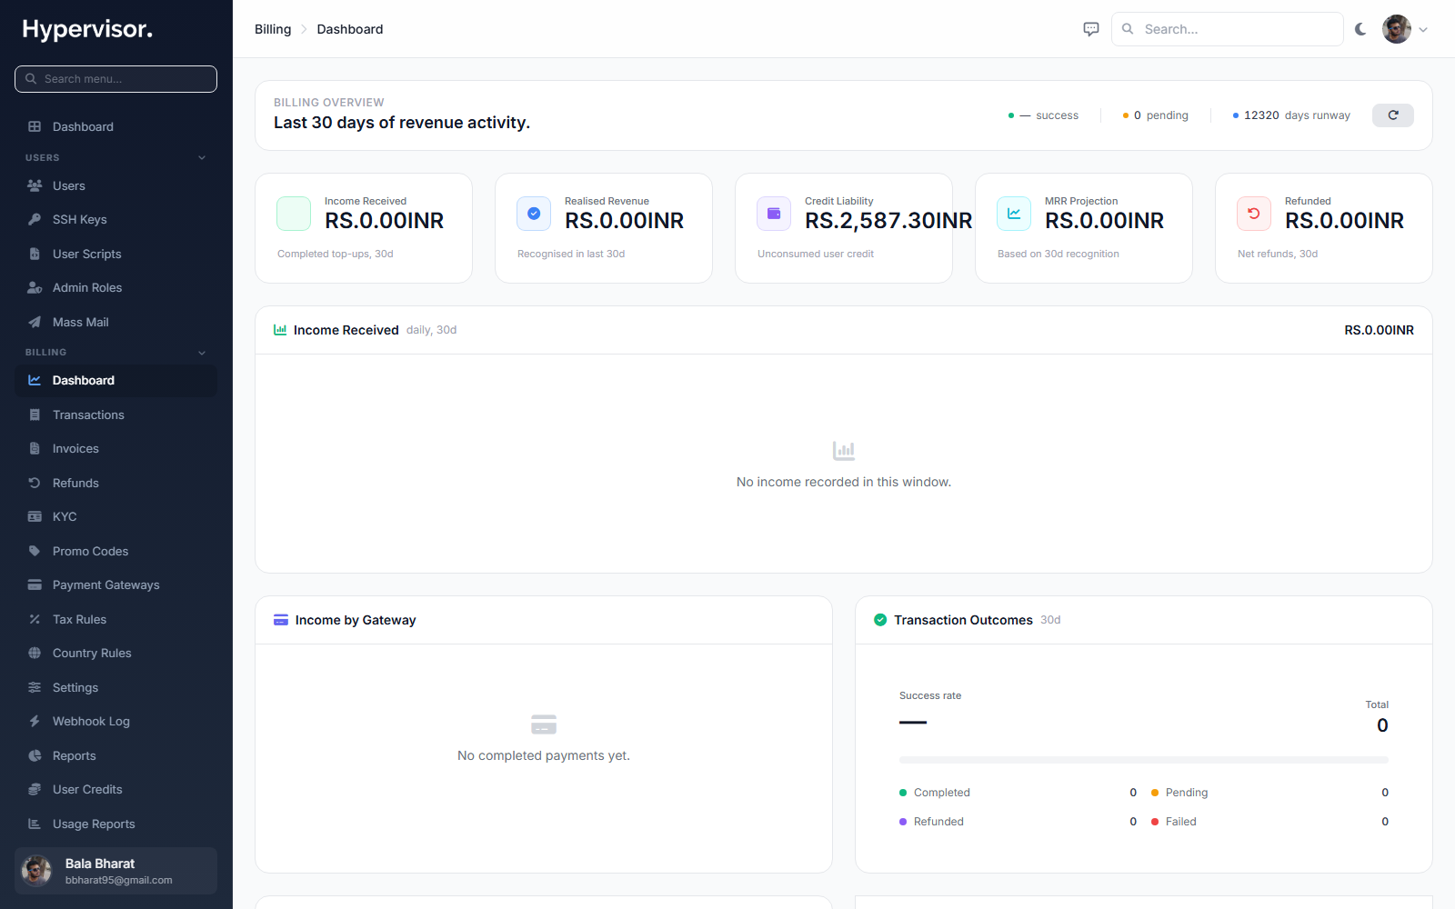This screenshot has width=1455, height=909.
Task: Click No income recorded in this window message
Action: tap(844, 482)
